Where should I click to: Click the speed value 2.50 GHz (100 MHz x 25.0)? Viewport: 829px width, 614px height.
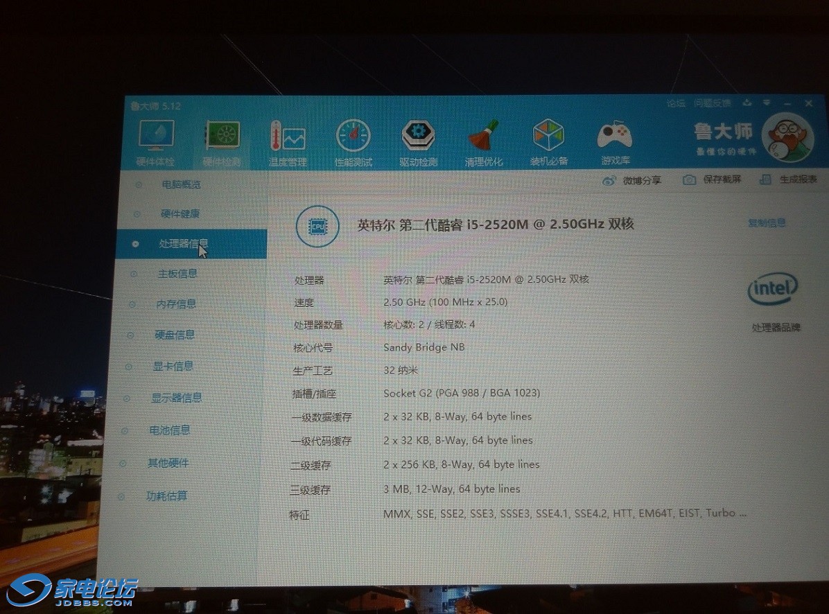click(x=445, y=301)
